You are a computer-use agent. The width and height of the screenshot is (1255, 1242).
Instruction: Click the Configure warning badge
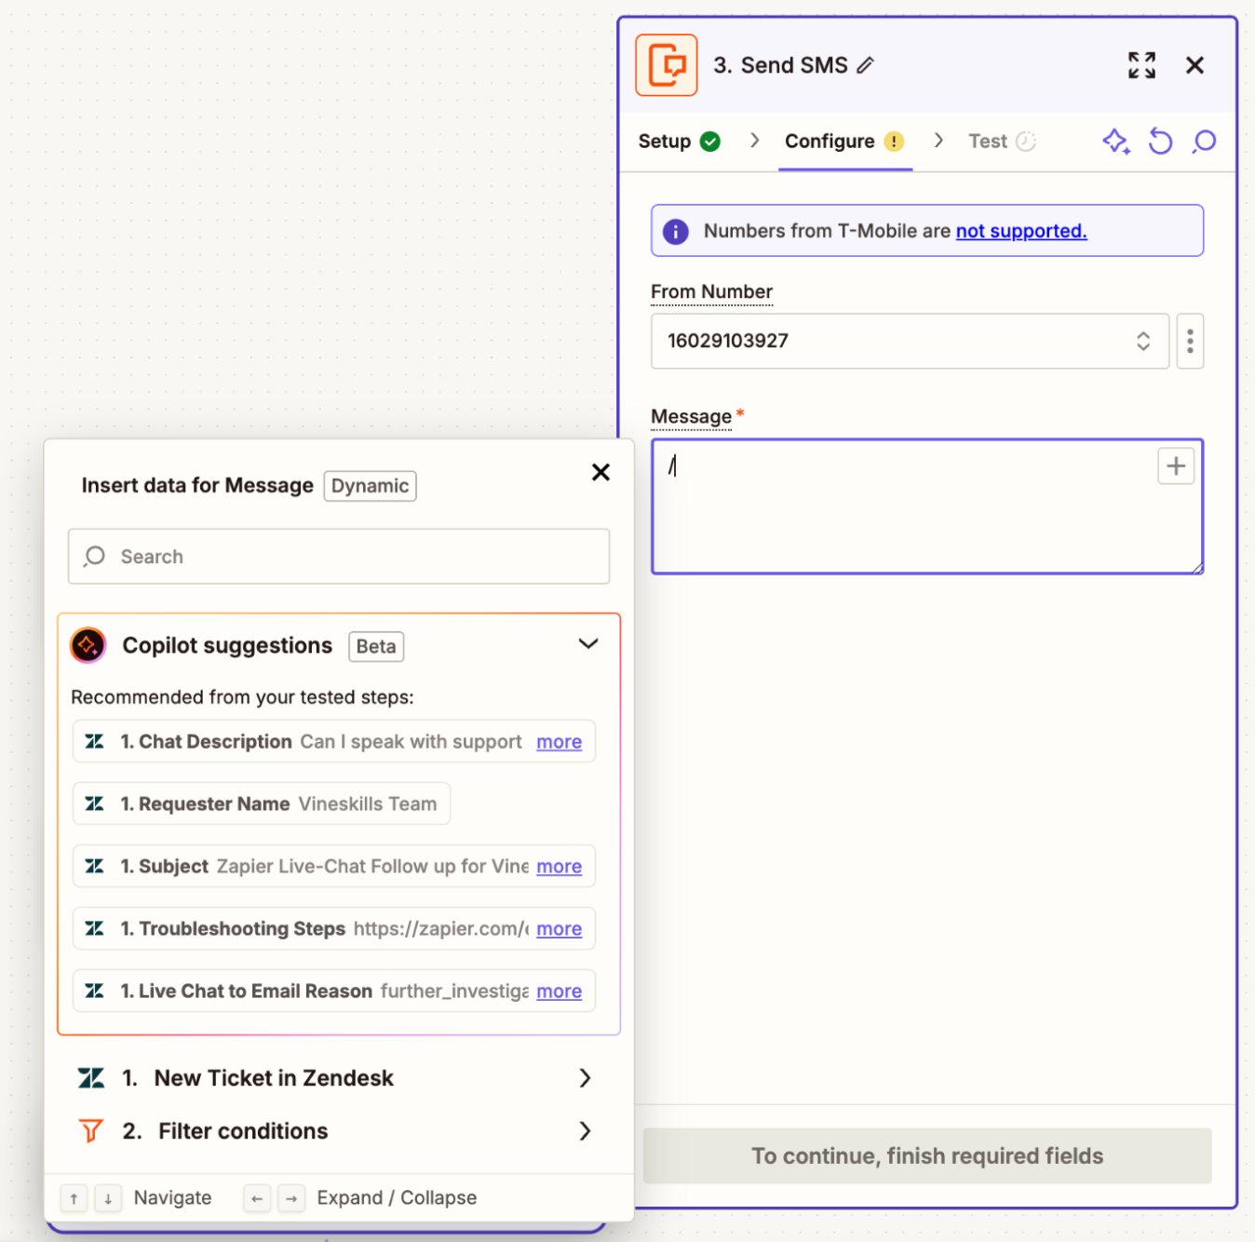coord(894,142)
